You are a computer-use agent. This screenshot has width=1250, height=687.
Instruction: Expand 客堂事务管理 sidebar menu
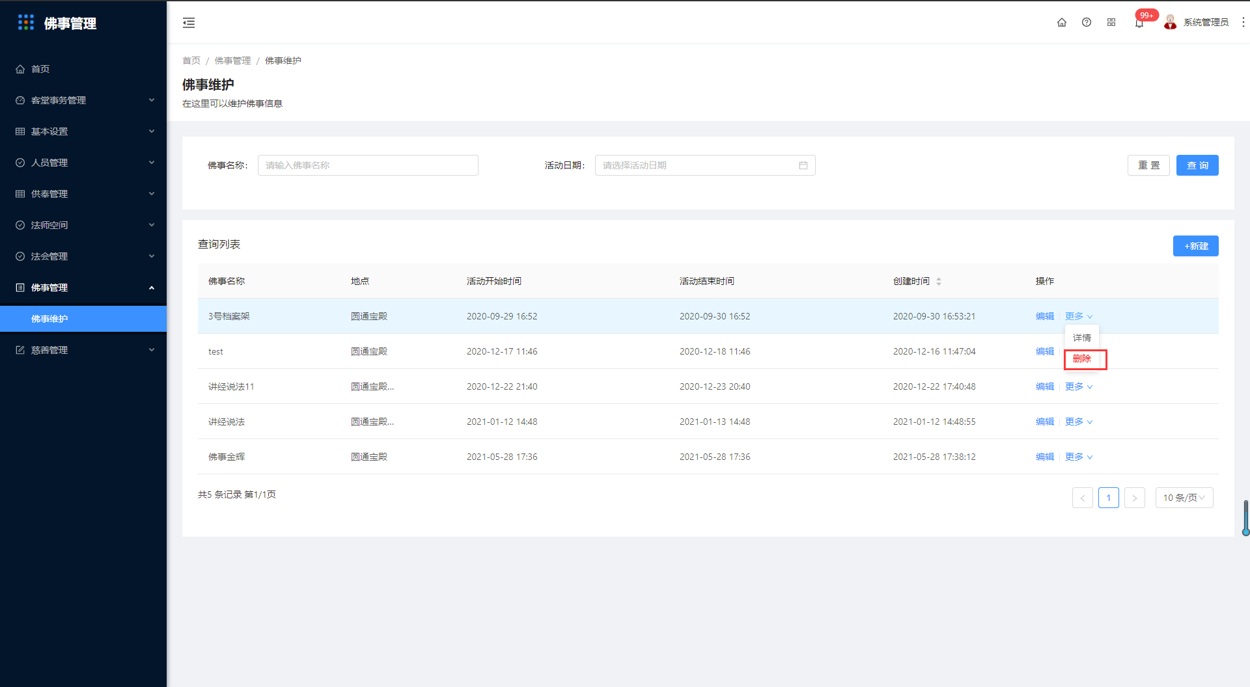point(83,100)
